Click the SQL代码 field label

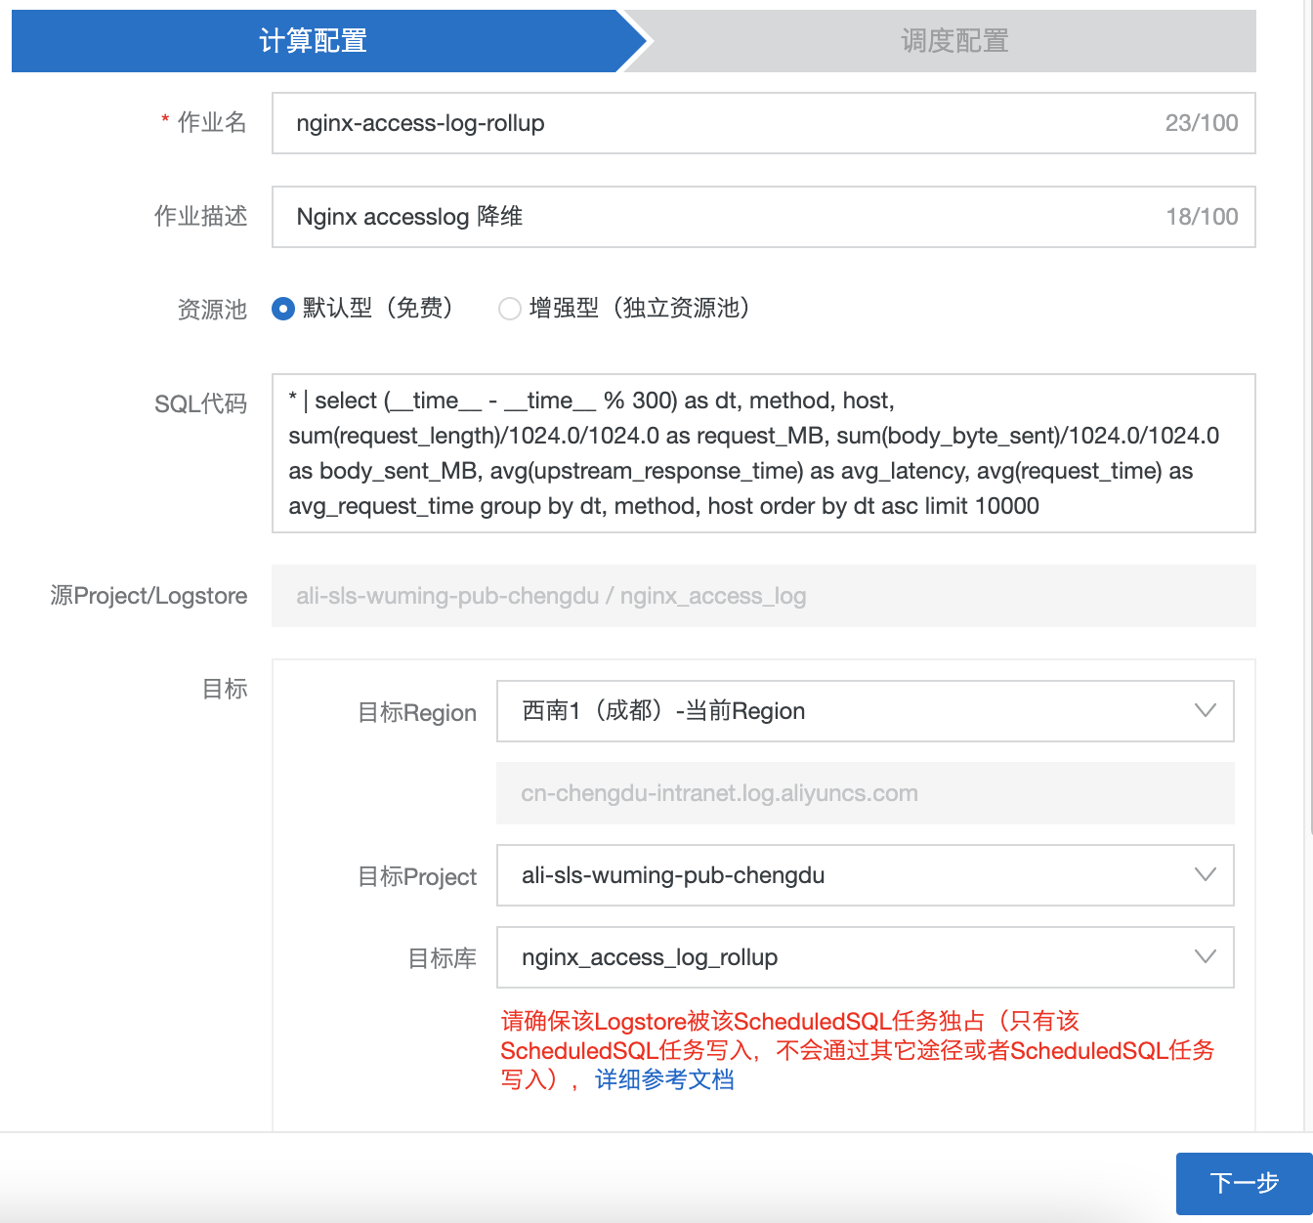pos(200,403)
